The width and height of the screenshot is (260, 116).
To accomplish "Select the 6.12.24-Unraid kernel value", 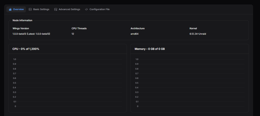I will click(198, 34).
